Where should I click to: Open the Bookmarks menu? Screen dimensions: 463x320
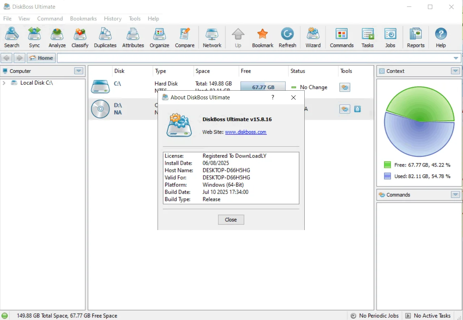click(x=83, y=18)
